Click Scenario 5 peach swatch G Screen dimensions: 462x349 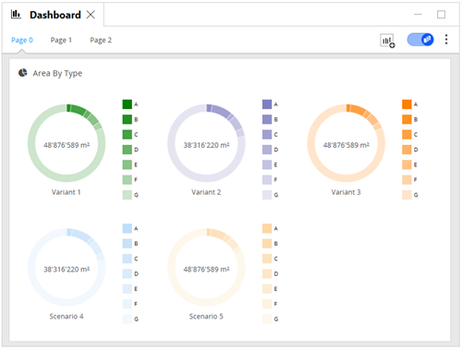(x=267, y=319)
